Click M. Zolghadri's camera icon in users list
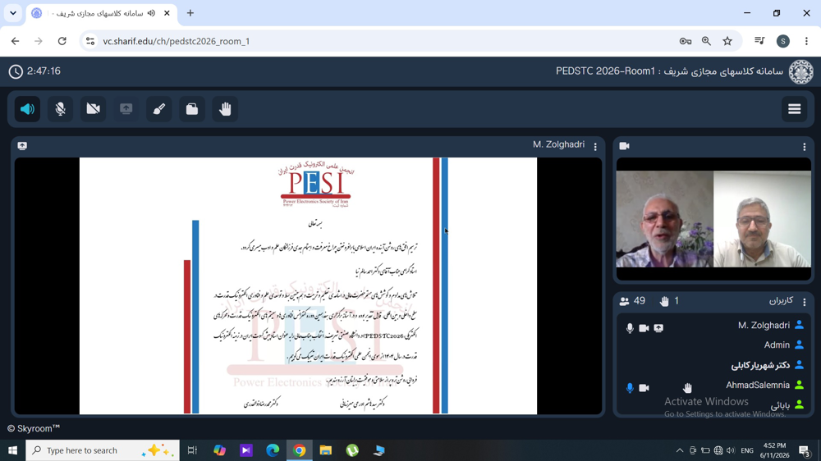The width and height of the screenshot is (821, 461). coord(644,328)
